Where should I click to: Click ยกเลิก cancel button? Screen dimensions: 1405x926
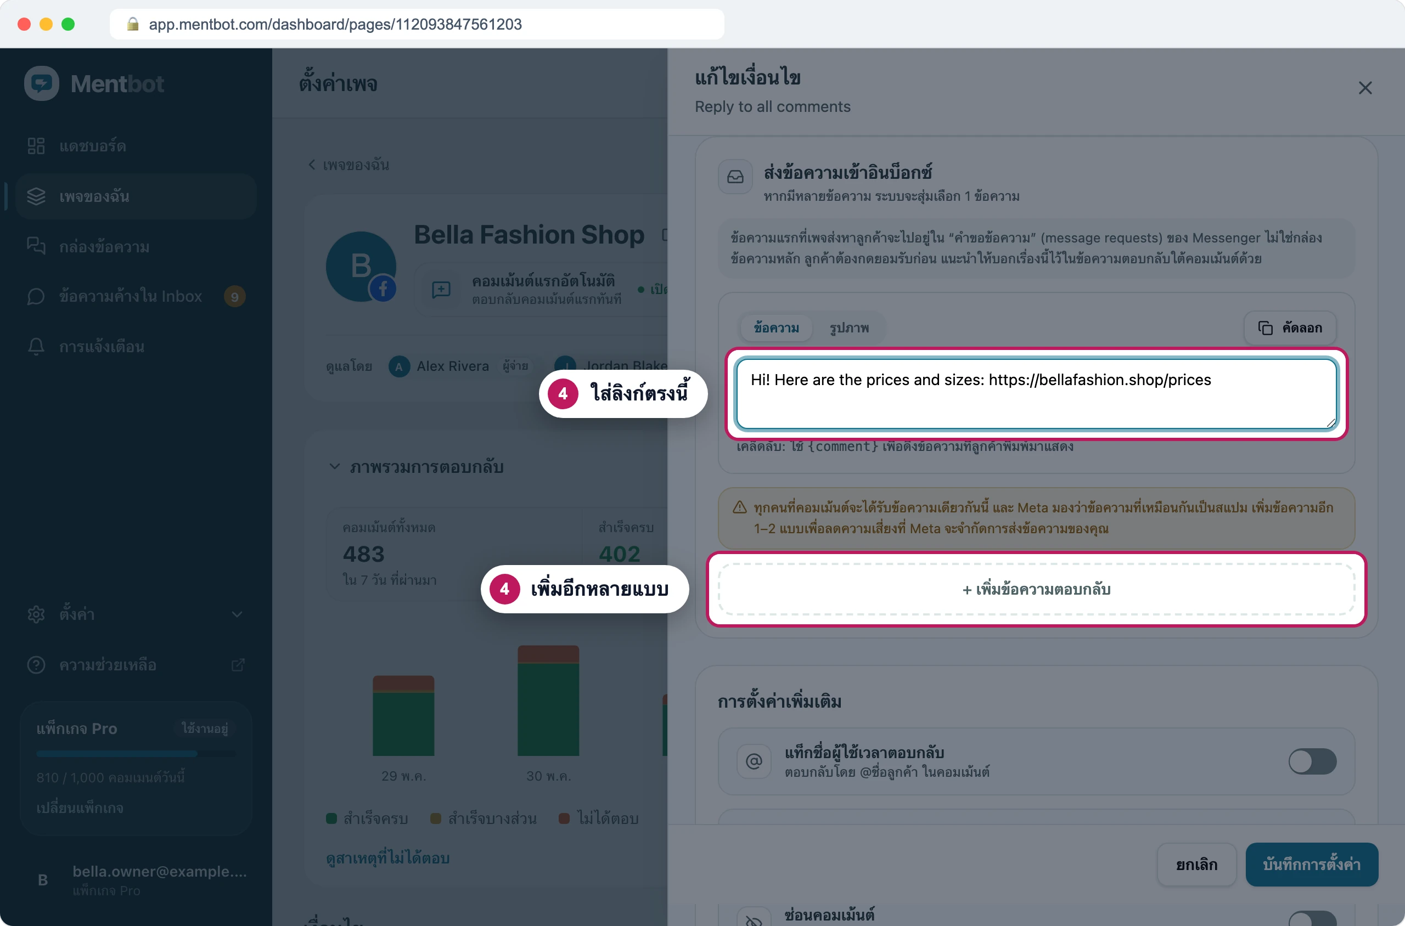tap(1196, 865)
